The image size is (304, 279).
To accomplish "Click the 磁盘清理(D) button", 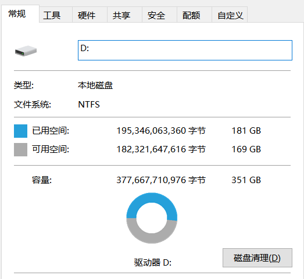I will click(257, 258).
